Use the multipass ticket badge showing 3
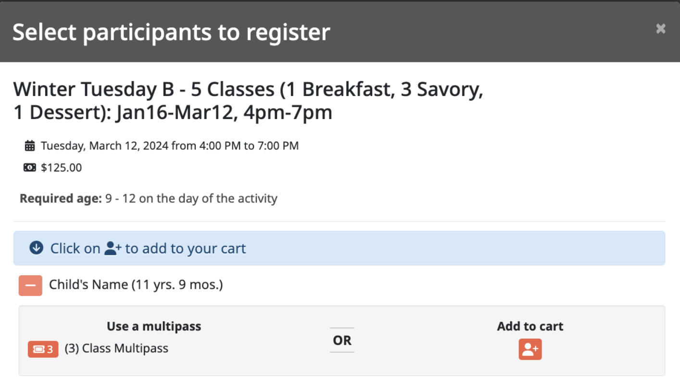680x391 pixels. coord(43,349)
